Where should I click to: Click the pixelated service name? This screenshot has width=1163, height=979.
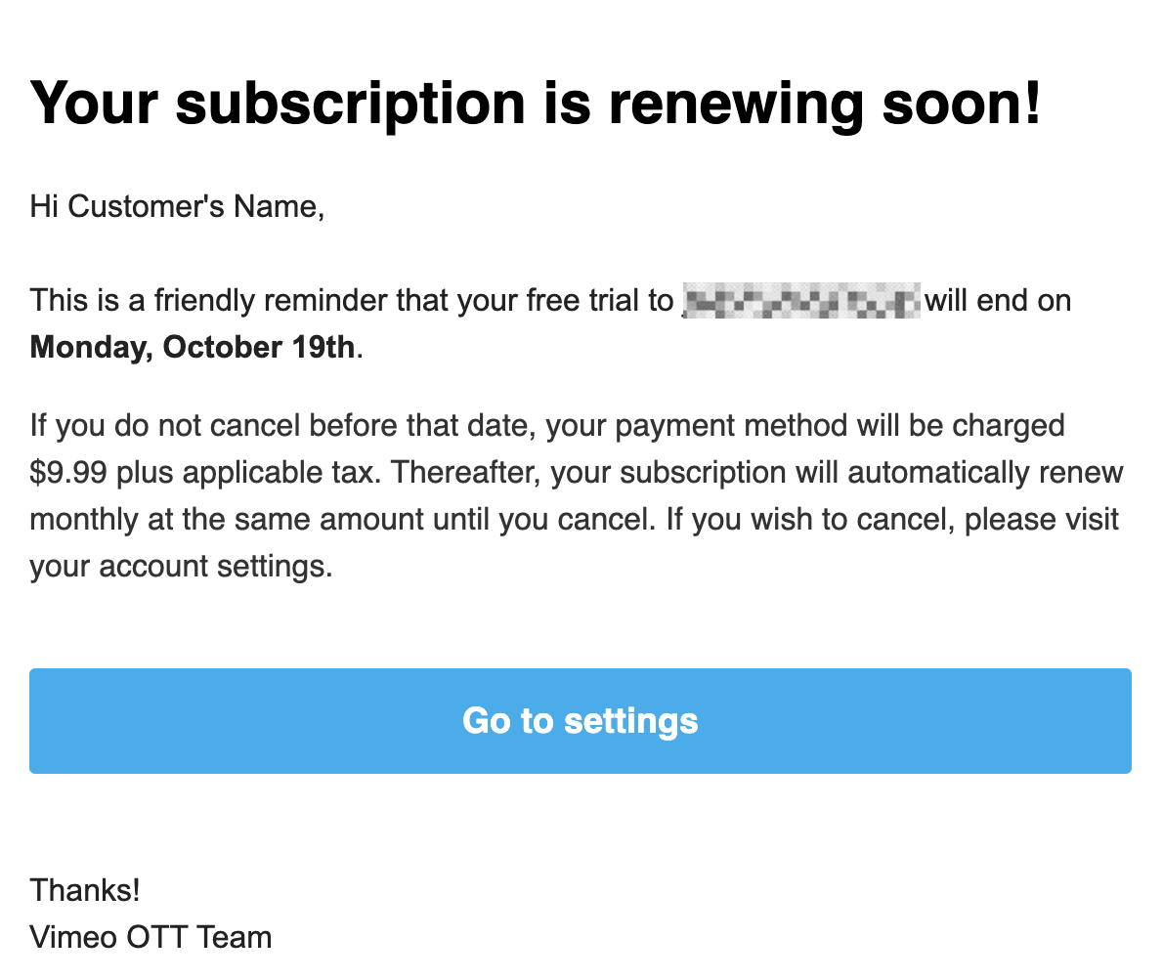point(800,300)
